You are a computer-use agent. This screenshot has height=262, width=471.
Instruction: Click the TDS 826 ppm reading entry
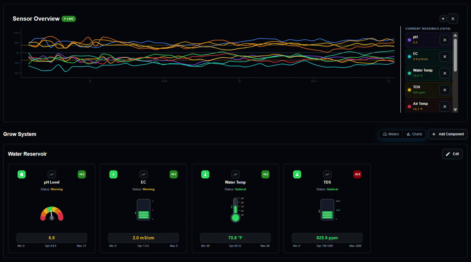click(429, 90)
